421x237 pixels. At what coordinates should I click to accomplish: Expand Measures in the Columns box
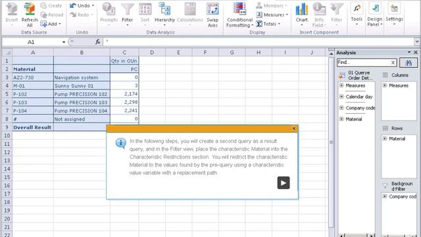[384, 86]
